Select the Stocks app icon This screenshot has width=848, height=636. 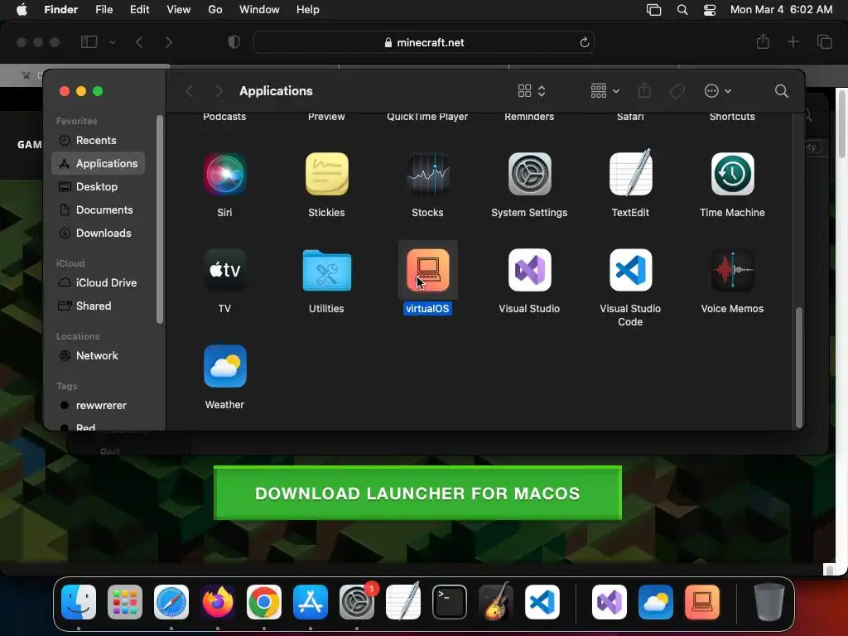[428, 174]
